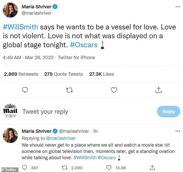Click the reply icon on the main tweet
The width and height of the screenshot is (183, 172).
point(25,90)
